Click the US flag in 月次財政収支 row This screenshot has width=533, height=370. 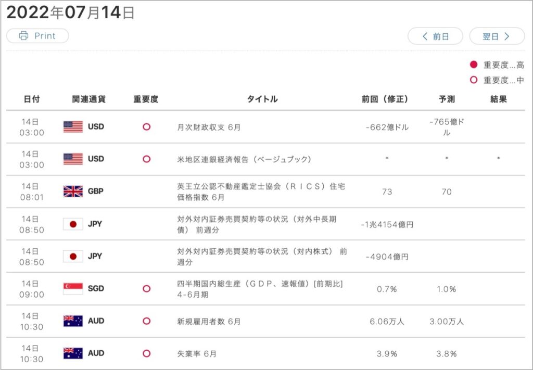(x=73, y=127)
